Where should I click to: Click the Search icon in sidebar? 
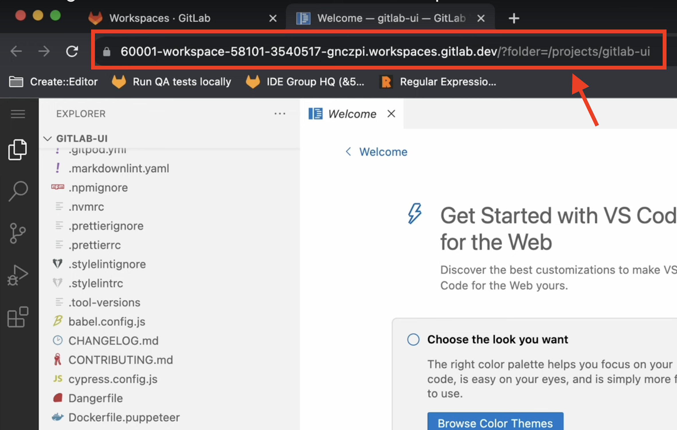tap(18, 190)
